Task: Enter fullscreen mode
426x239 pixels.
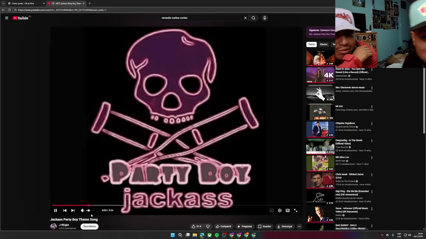Action: pos(296,210)
